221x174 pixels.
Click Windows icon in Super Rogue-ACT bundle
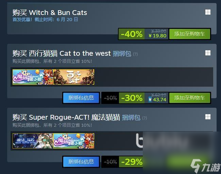(x=208, y=117)
